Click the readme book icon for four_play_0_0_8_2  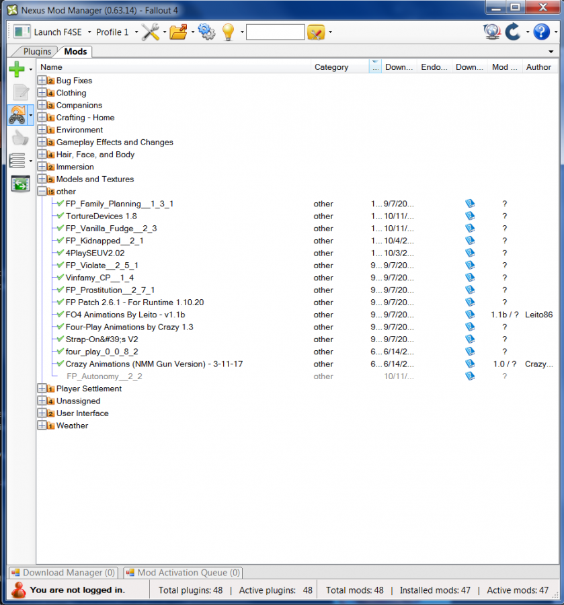[469, 351]
